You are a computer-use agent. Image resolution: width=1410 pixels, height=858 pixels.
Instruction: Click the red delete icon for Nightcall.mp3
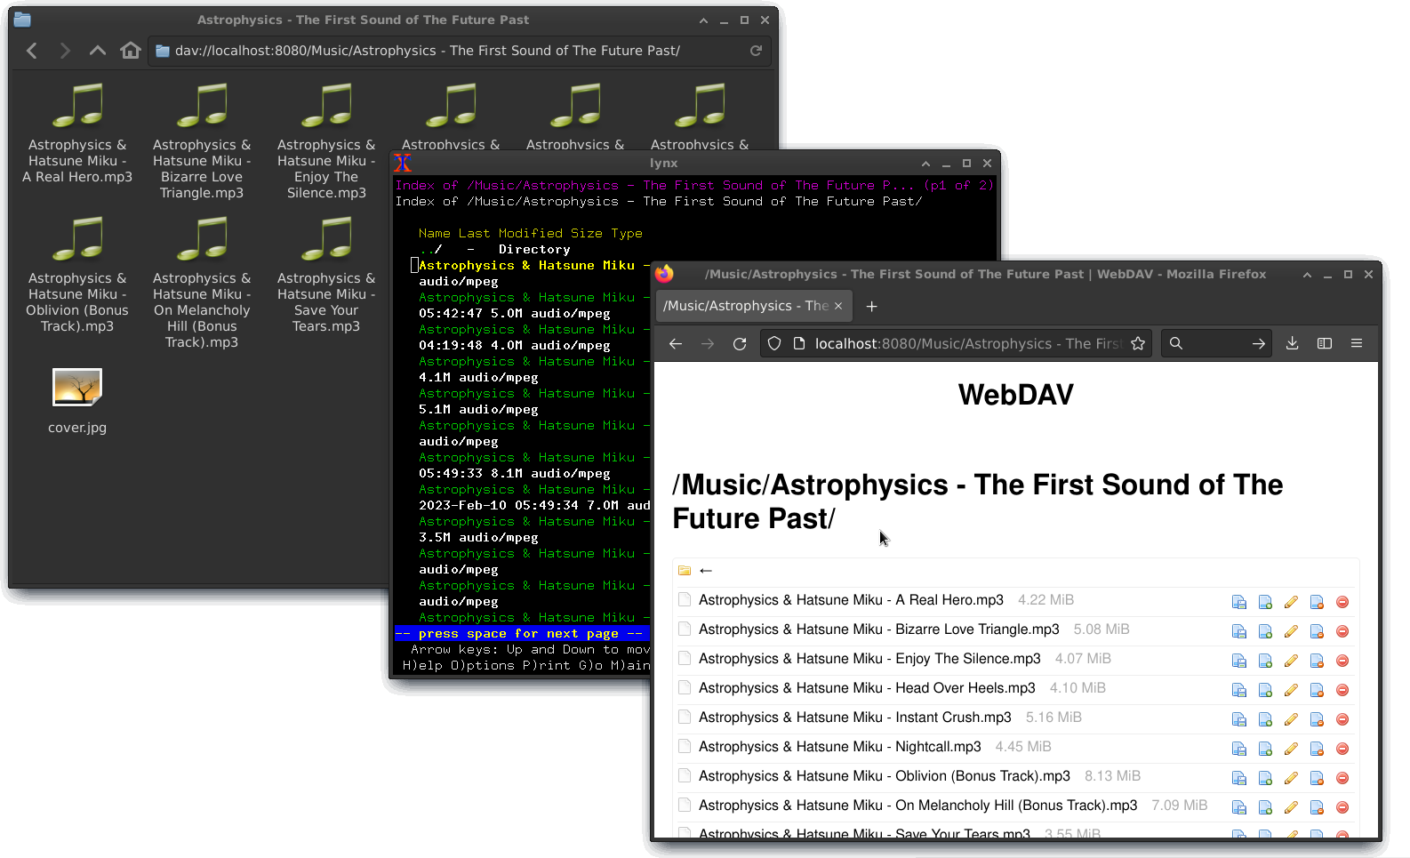point(1342,749)
